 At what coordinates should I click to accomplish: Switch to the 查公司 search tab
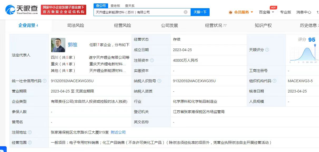(101, 6)
